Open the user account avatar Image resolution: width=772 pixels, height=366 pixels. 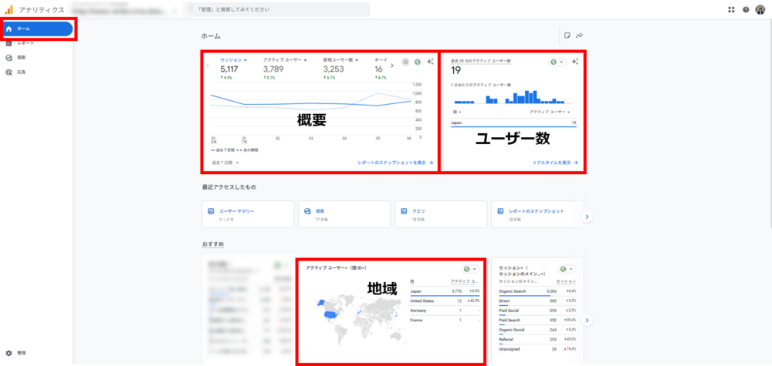coord(760,9)
